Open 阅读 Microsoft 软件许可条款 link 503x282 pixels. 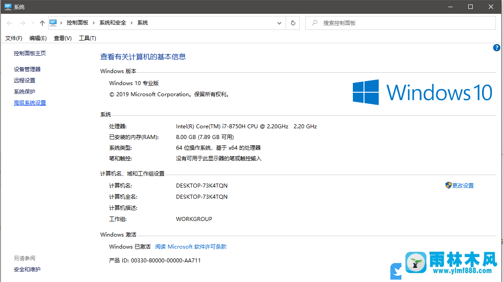[191, 247]
